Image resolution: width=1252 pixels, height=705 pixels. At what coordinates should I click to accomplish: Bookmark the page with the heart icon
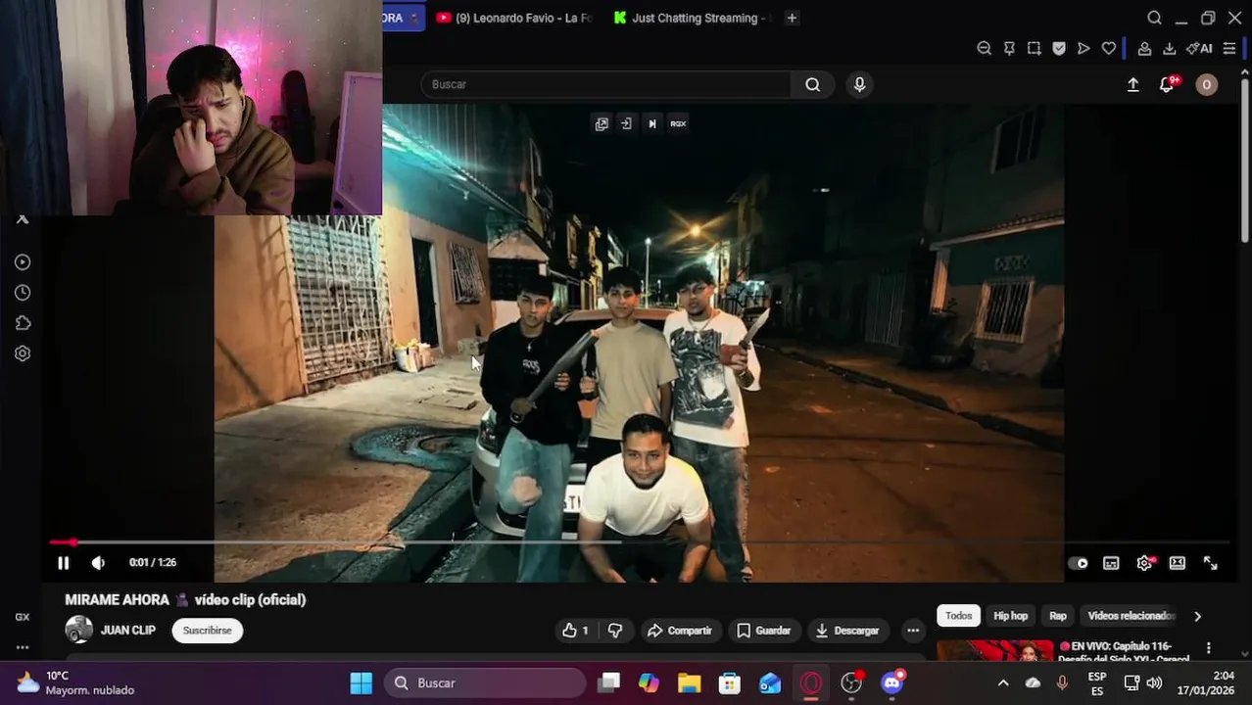[x=1109, y=48]
